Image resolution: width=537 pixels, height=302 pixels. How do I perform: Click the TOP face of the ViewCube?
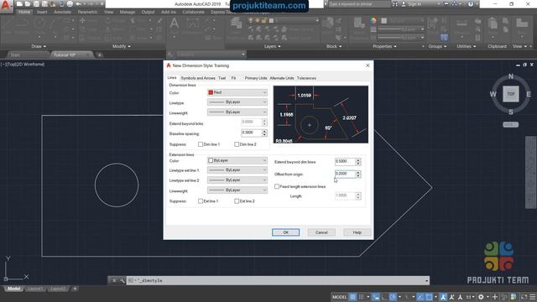coord(511,94)
